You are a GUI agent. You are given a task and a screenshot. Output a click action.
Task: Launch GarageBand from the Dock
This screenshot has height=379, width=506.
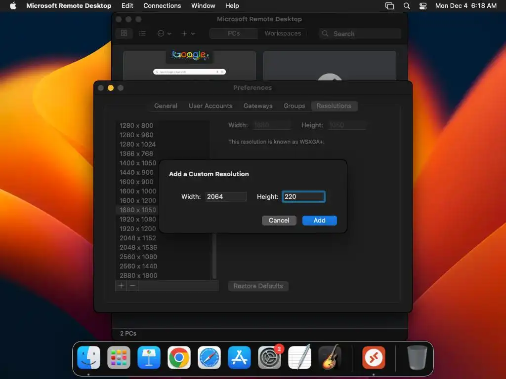tap(330, 357)
